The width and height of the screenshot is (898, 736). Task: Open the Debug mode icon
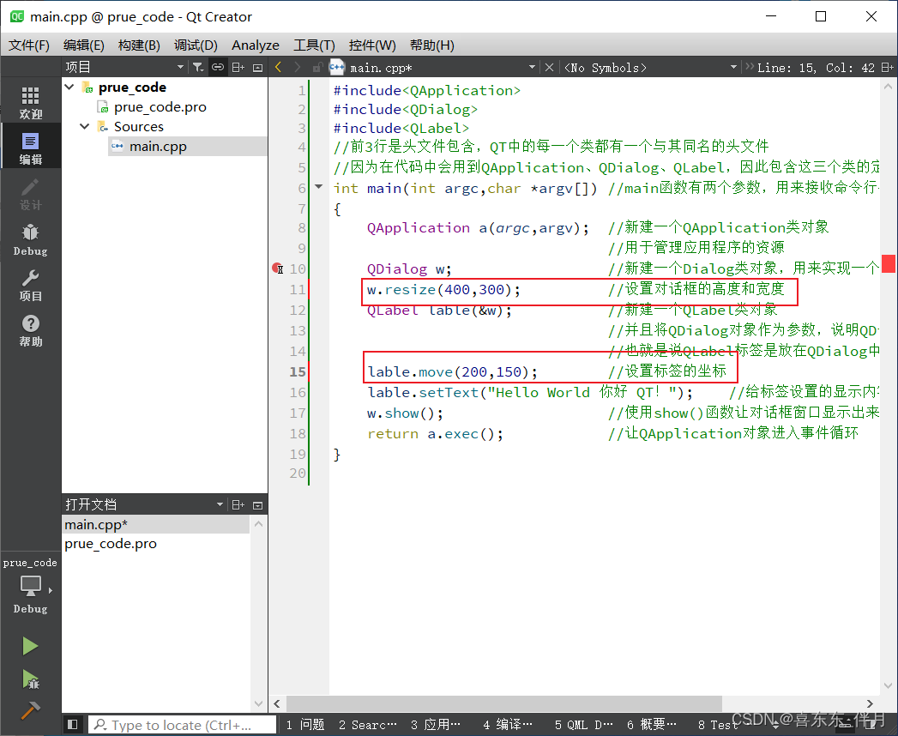point(30,238)
